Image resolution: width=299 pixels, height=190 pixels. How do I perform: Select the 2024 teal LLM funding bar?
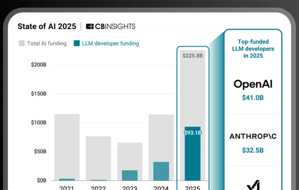161,171
